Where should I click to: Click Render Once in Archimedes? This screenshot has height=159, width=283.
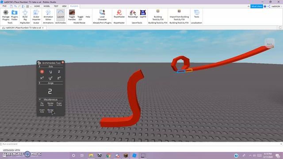coord(50,104)
